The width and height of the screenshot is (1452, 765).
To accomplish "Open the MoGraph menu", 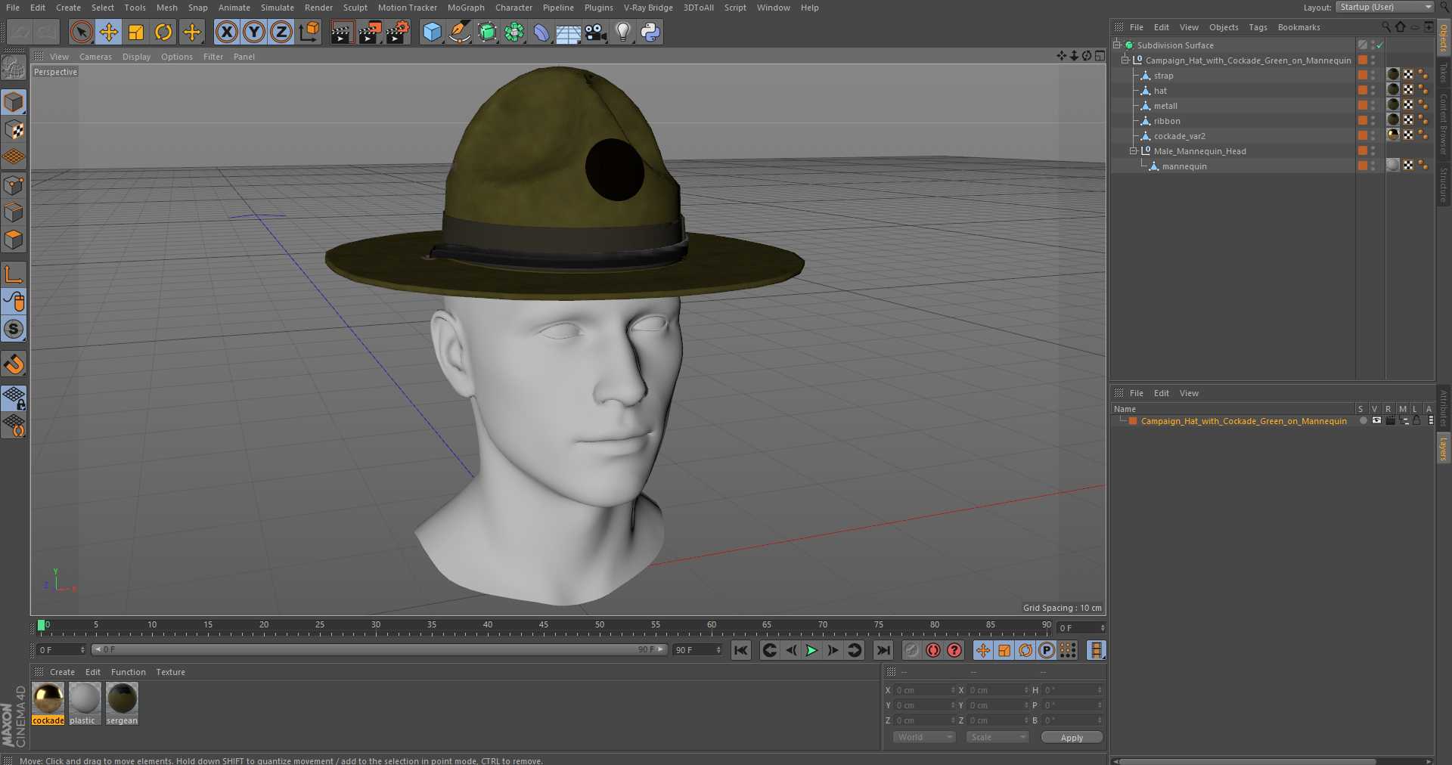I will [466, 8].
